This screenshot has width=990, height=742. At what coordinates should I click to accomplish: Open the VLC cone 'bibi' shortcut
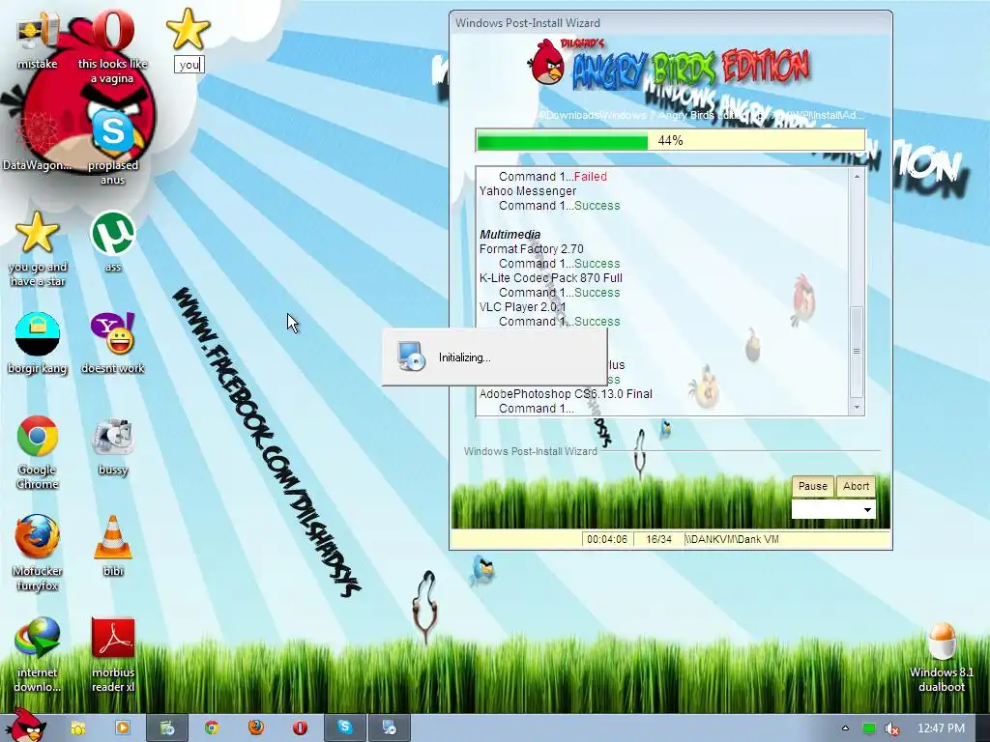coord(112,546)
